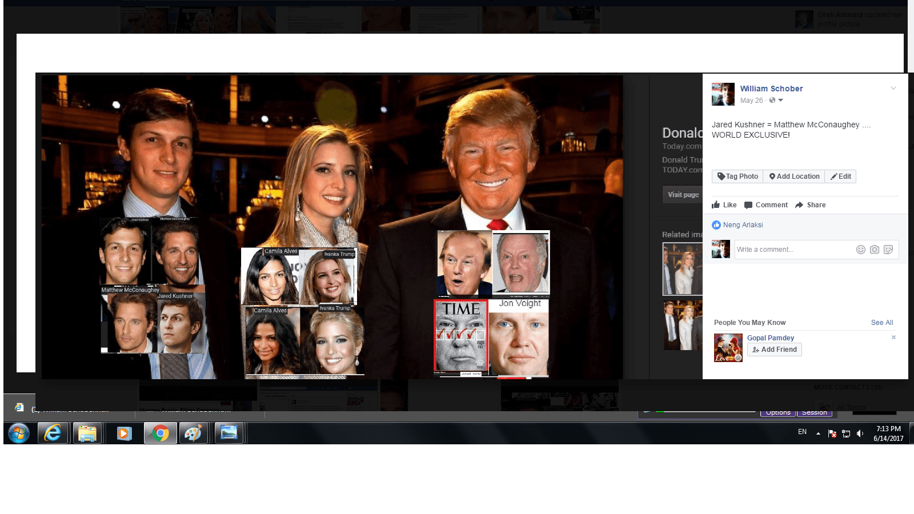Image resolution: width=914 pixels, height=514 pixels.
Task: Click the emoji icon in comment box
Action: pyautogui.click(x=860, y=250)
